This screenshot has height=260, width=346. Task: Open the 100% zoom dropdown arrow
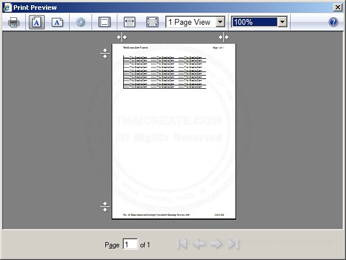[283, 22]
